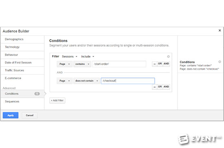The image size is (224, 148).
Task: Click the /start-order/ value field
Action: (x=119, y=64)
